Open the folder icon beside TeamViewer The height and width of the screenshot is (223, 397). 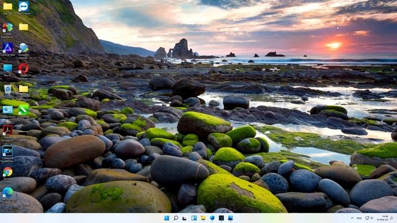click(8, 6)
